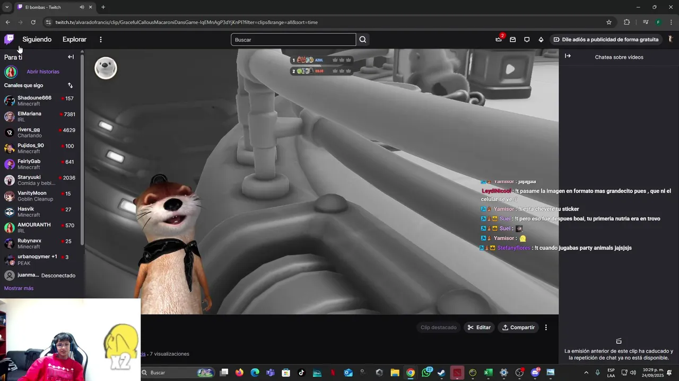The height and width of the screenshot is (381, 679).
Task: Open a new Chrome tab
Action: click(103, 7)
